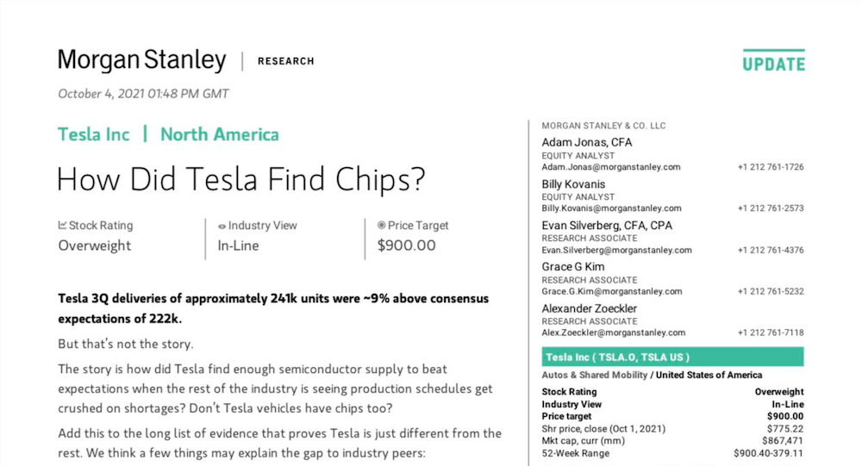Viewport: 862px width, 466px height.
Task: Click the Overweight stock rating value
Action: click(x=95, y=245)
